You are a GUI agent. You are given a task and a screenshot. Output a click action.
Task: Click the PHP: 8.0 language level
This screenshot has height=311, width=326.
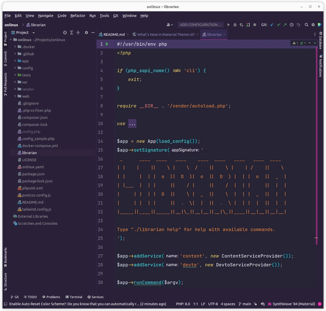click(x=183, y=304)
